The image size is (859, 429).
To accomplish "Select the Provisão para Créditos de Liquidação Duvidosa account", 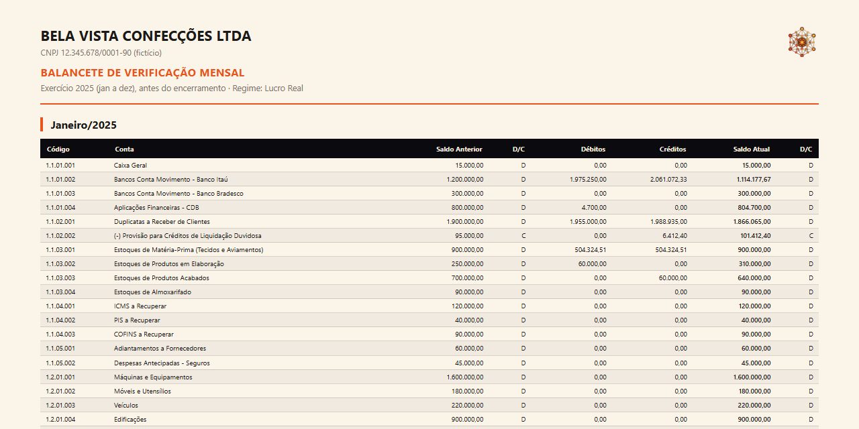I will [188, 236].
